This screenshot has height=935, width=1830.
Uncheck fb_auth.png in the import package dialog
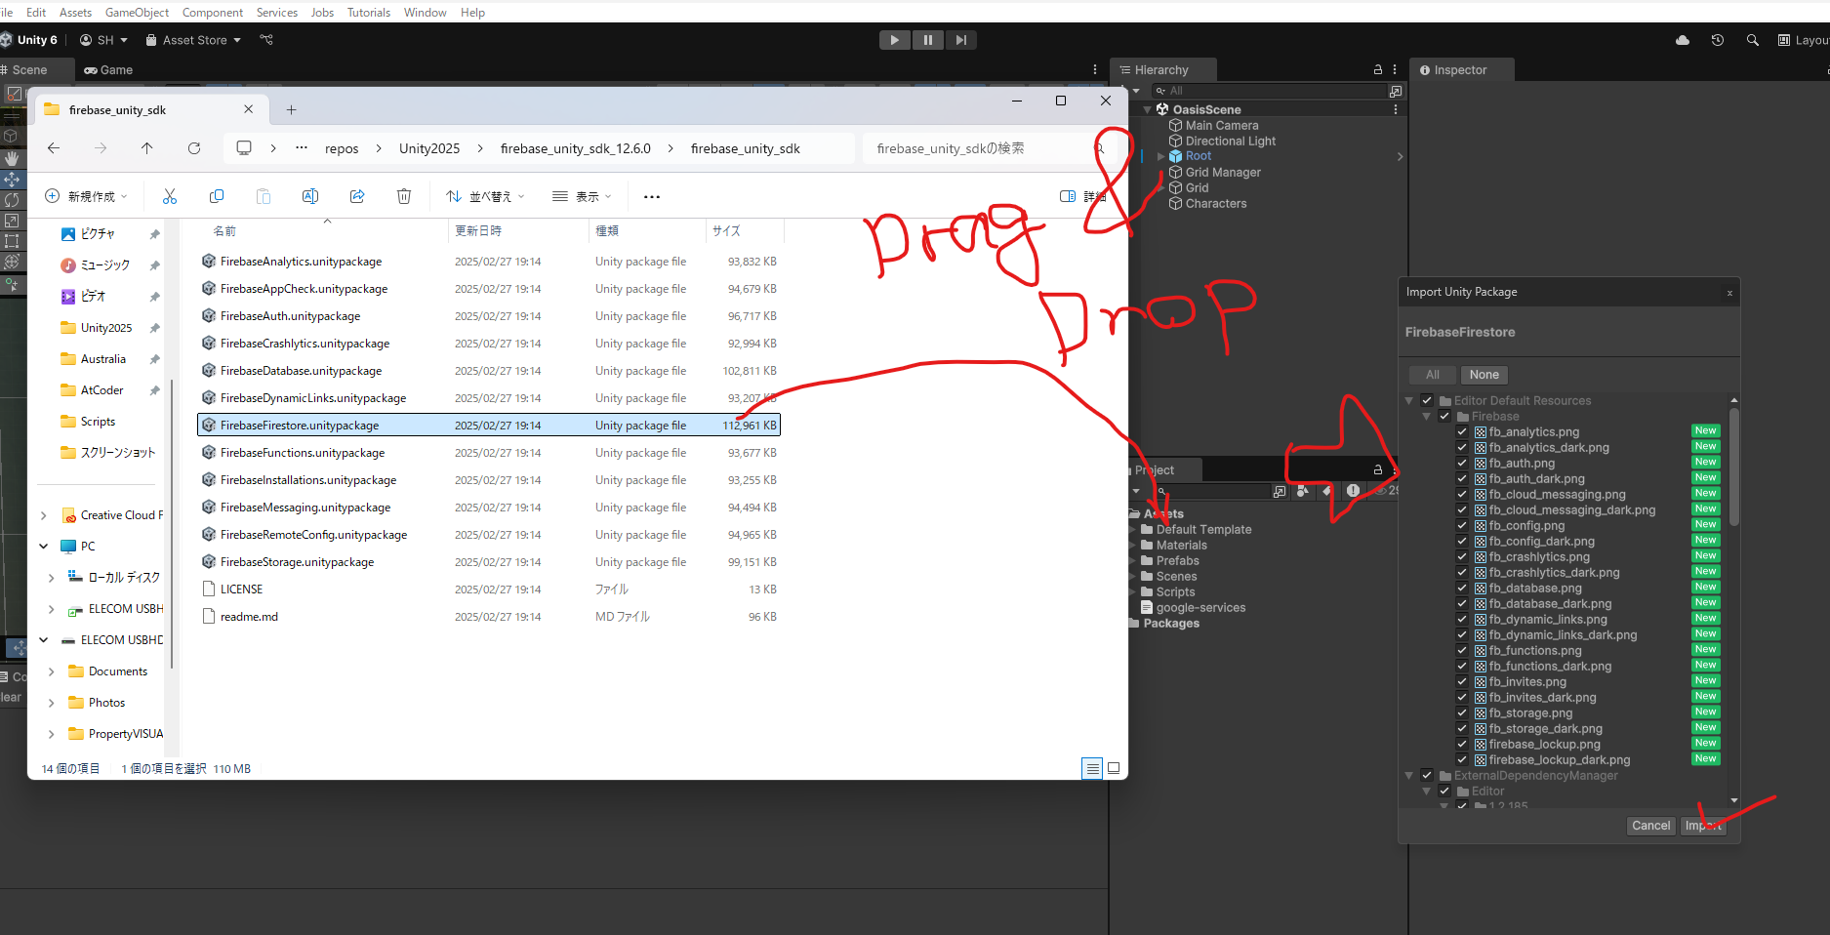pos(1462,463)
